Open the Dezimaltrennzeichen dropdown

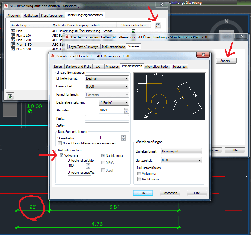tap(114, 103)
